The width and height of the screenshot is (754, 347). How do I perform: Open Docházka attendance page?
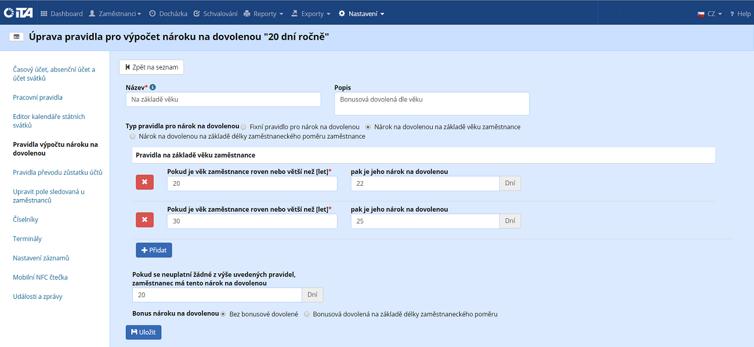(167, 13)
